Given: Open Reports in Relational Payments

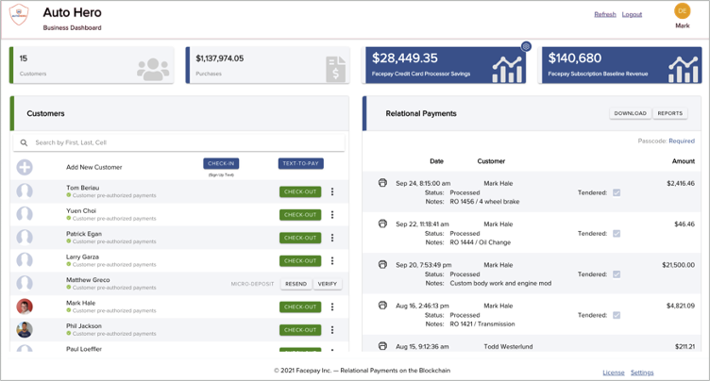Looking at the screenshot, I should (x=669, y=113).
